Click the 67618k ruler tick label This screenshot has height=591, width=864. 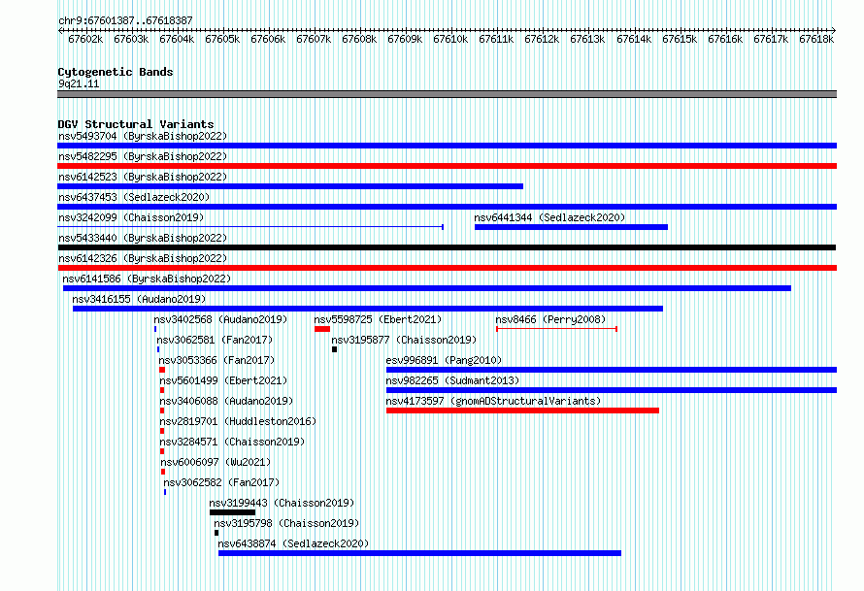click(x=816, y=39)
